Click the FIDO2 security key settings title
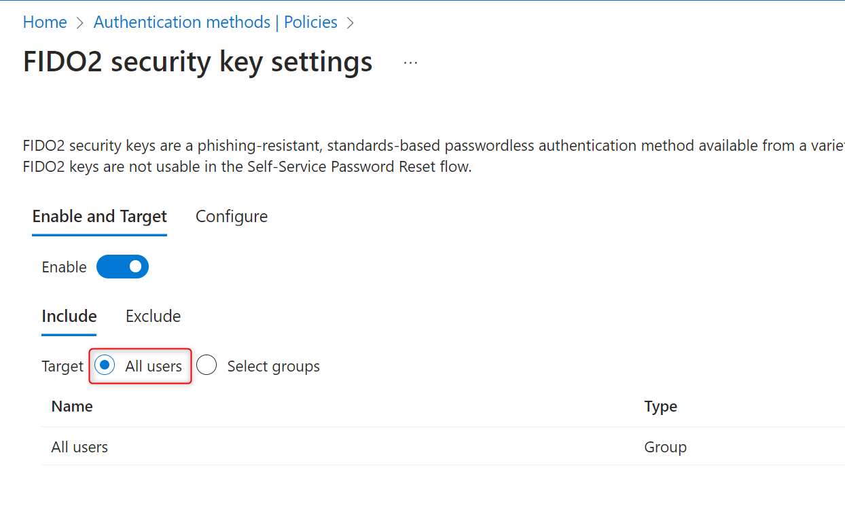The width and height of the screenshot is (845, 525). (198, 62)
